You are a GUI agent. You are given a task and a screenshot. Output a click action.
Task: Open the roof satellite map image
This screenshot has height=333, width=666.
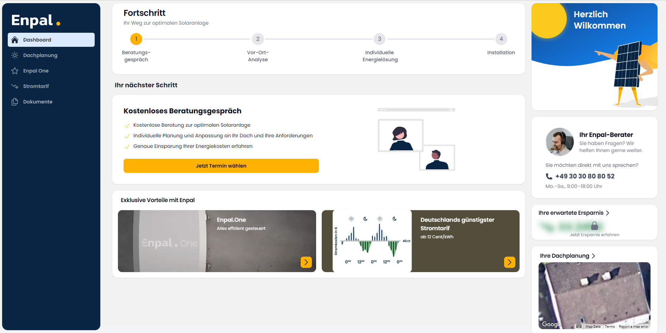point(595,296)
